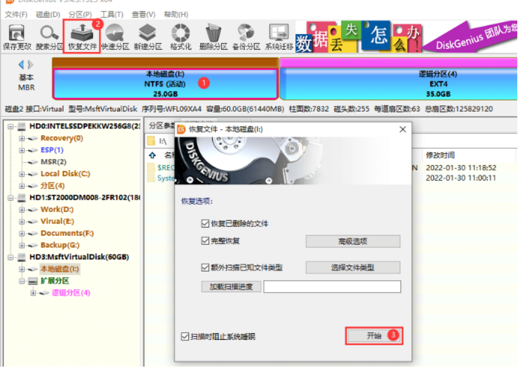This screenshot has width=527, height=368.
Task: Click the scan progress file path field
Action: click(332, 287)
